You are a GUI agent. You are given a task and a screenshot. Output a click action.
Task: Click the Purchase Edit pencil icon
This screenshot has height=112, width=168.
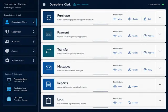pos(145,19)
